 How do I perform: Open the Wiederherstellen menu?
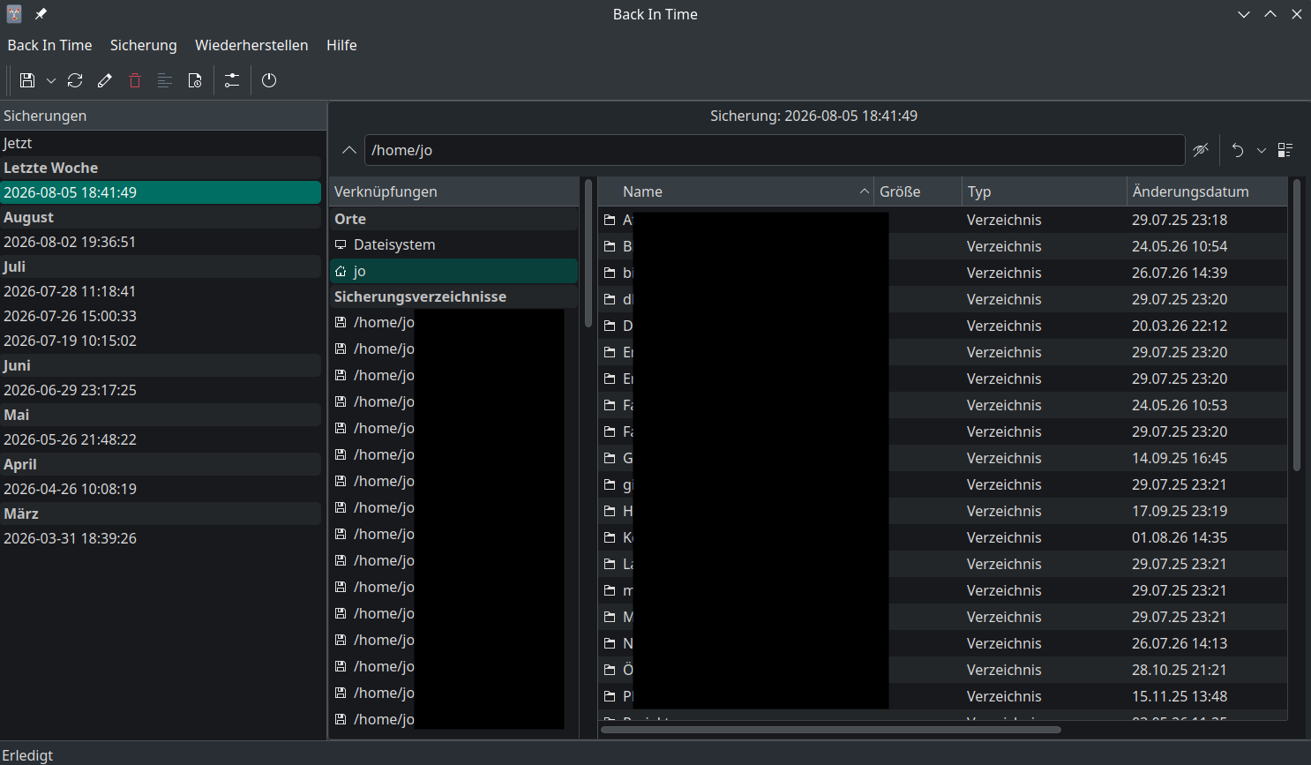251,45
